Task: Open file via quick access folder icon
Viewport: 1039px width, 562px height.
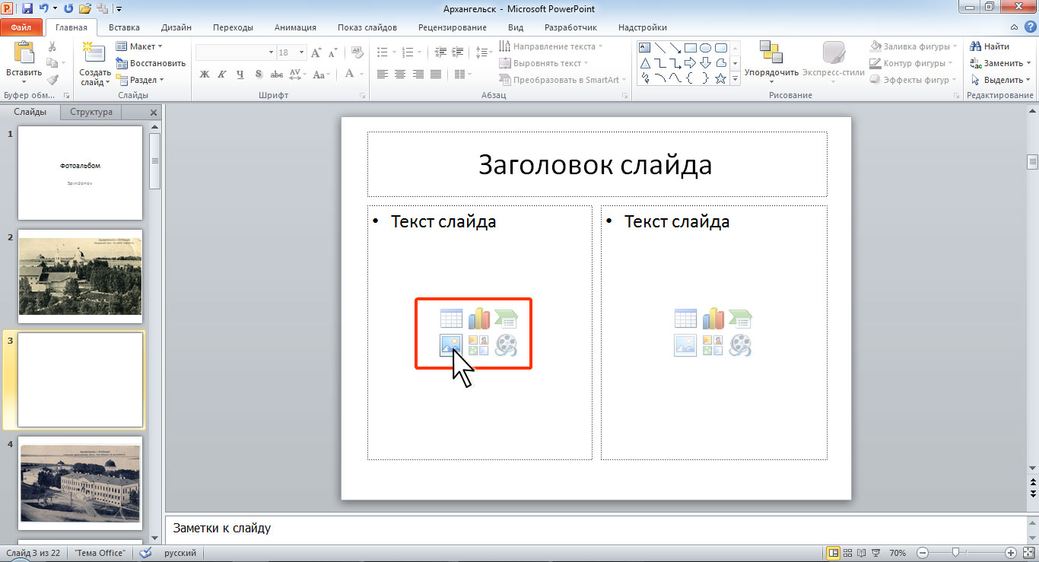Action: pos(85,8)
